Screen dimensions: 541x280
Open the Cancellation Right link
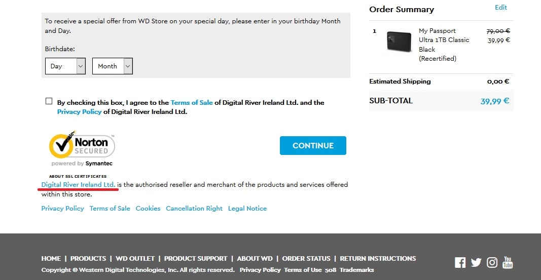click(194, 209)
